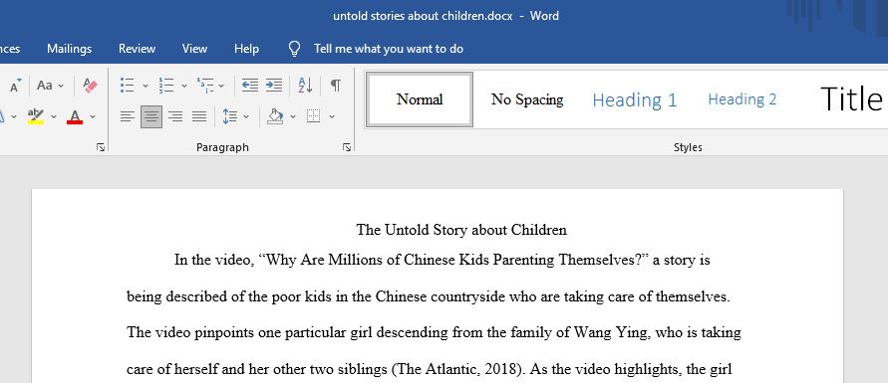Click the Tell Me lightbulb icon

(294, 49)
